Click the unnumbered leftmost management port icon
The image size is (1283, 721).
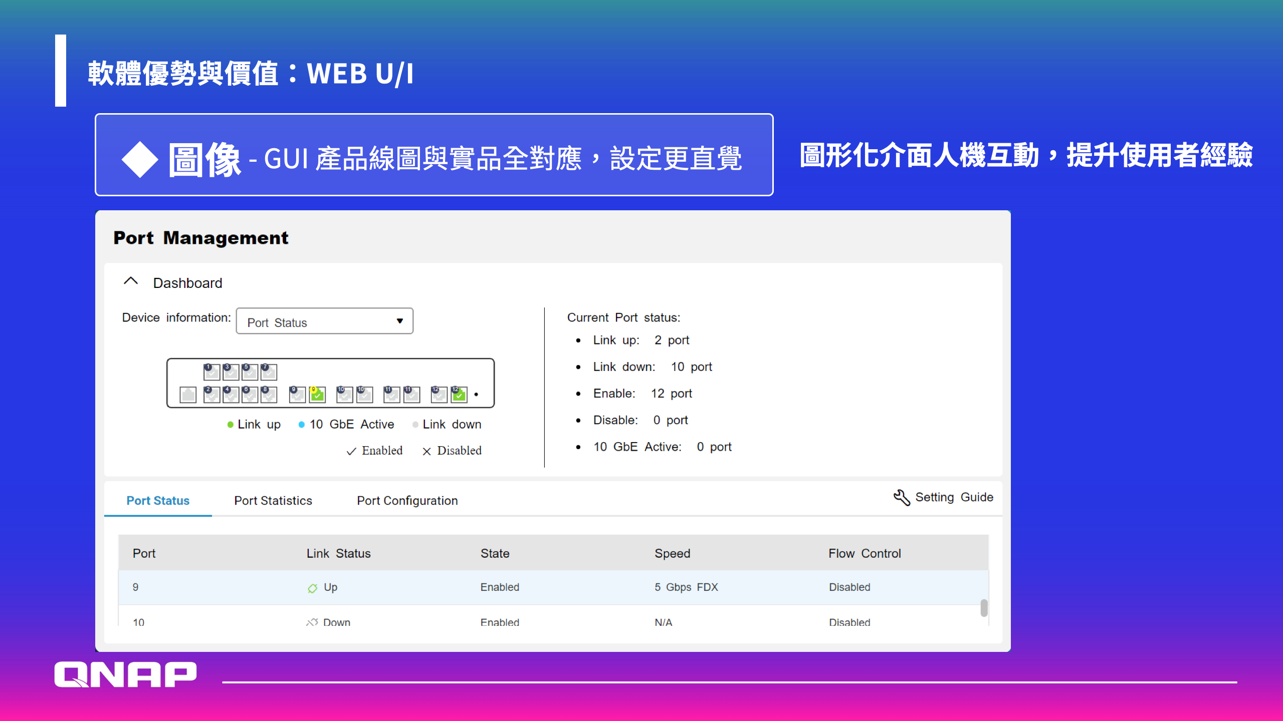pos(188,395)
